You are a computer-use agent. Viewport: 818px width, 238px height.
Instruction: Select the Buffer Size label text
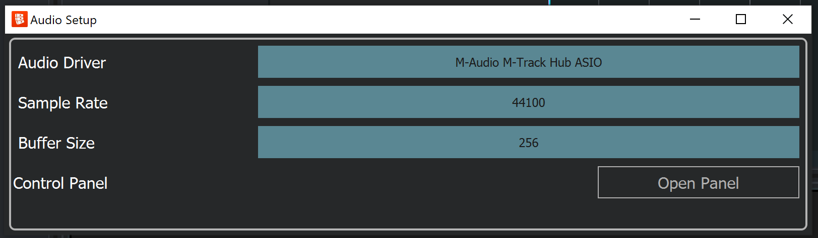[x=56, y=143]
